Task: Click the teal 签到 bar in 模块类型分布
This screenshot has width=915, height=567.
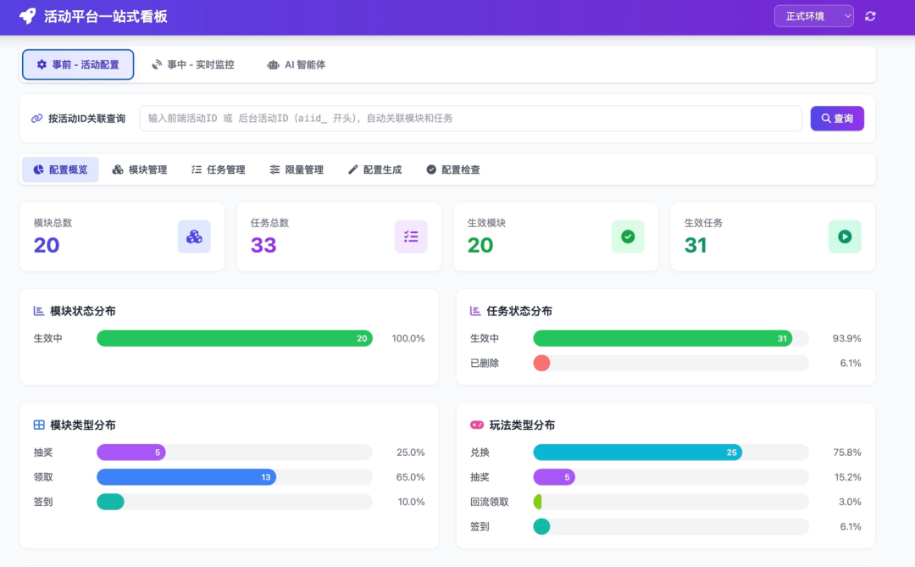Action: point(110,502)
